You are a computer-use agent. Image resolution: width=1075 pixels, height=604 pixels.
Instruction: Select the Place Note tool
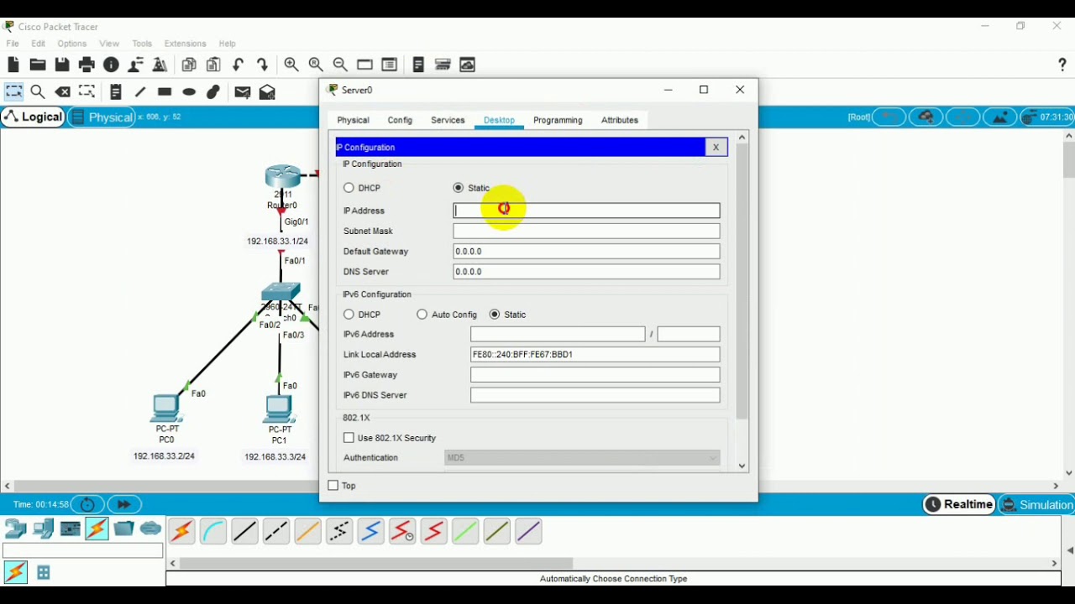(116, 92)
